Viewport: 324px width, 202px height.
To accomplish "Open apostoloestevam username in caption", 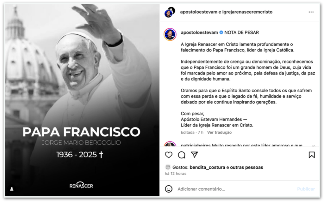I will [x=199, y=33].
